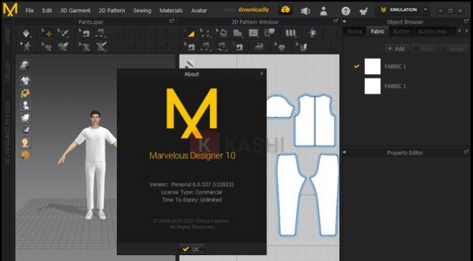Screen dimensions: 473x261
Task: Click the Copy button in Fabric tab
Action: (x=423, y=48)
